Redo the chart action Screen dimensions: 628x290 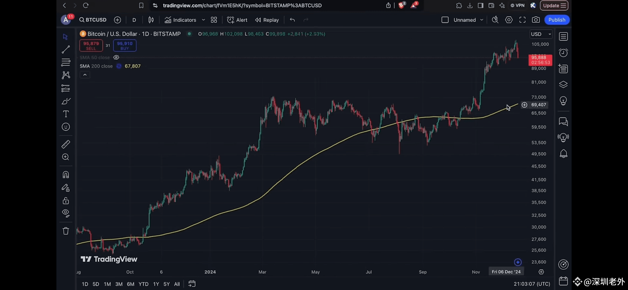(306, 20)
